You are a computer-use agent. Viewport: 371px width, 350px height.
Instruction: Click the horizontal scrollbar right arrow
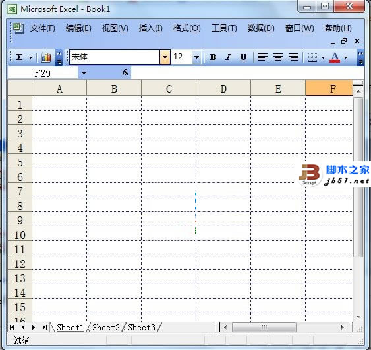pyautogui.click(x=342, y=328)
